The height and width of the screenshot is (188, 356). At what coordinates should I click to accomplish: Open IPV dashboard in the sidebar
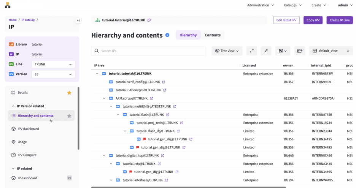(x=28, y=129)
